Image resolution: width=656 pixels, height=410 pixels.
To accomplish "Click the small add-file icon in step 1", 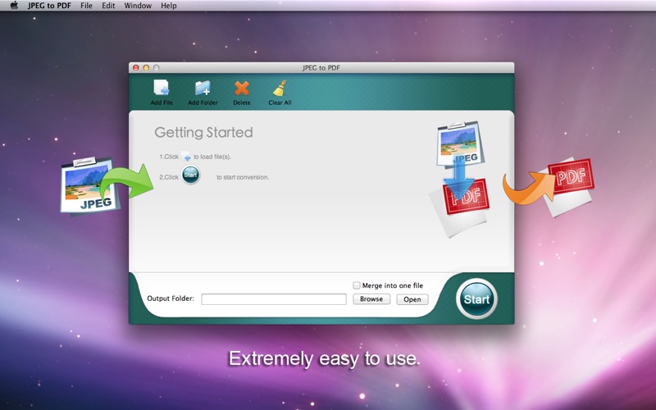I will click(x=186, y=157).
